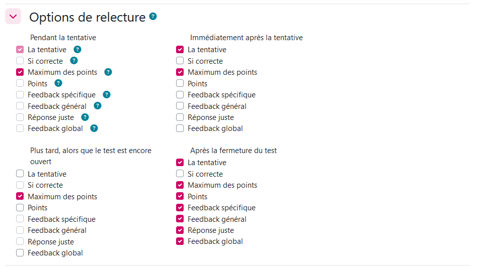Untick Feedback spécifique under Après la fermeture

pos(180,208)
